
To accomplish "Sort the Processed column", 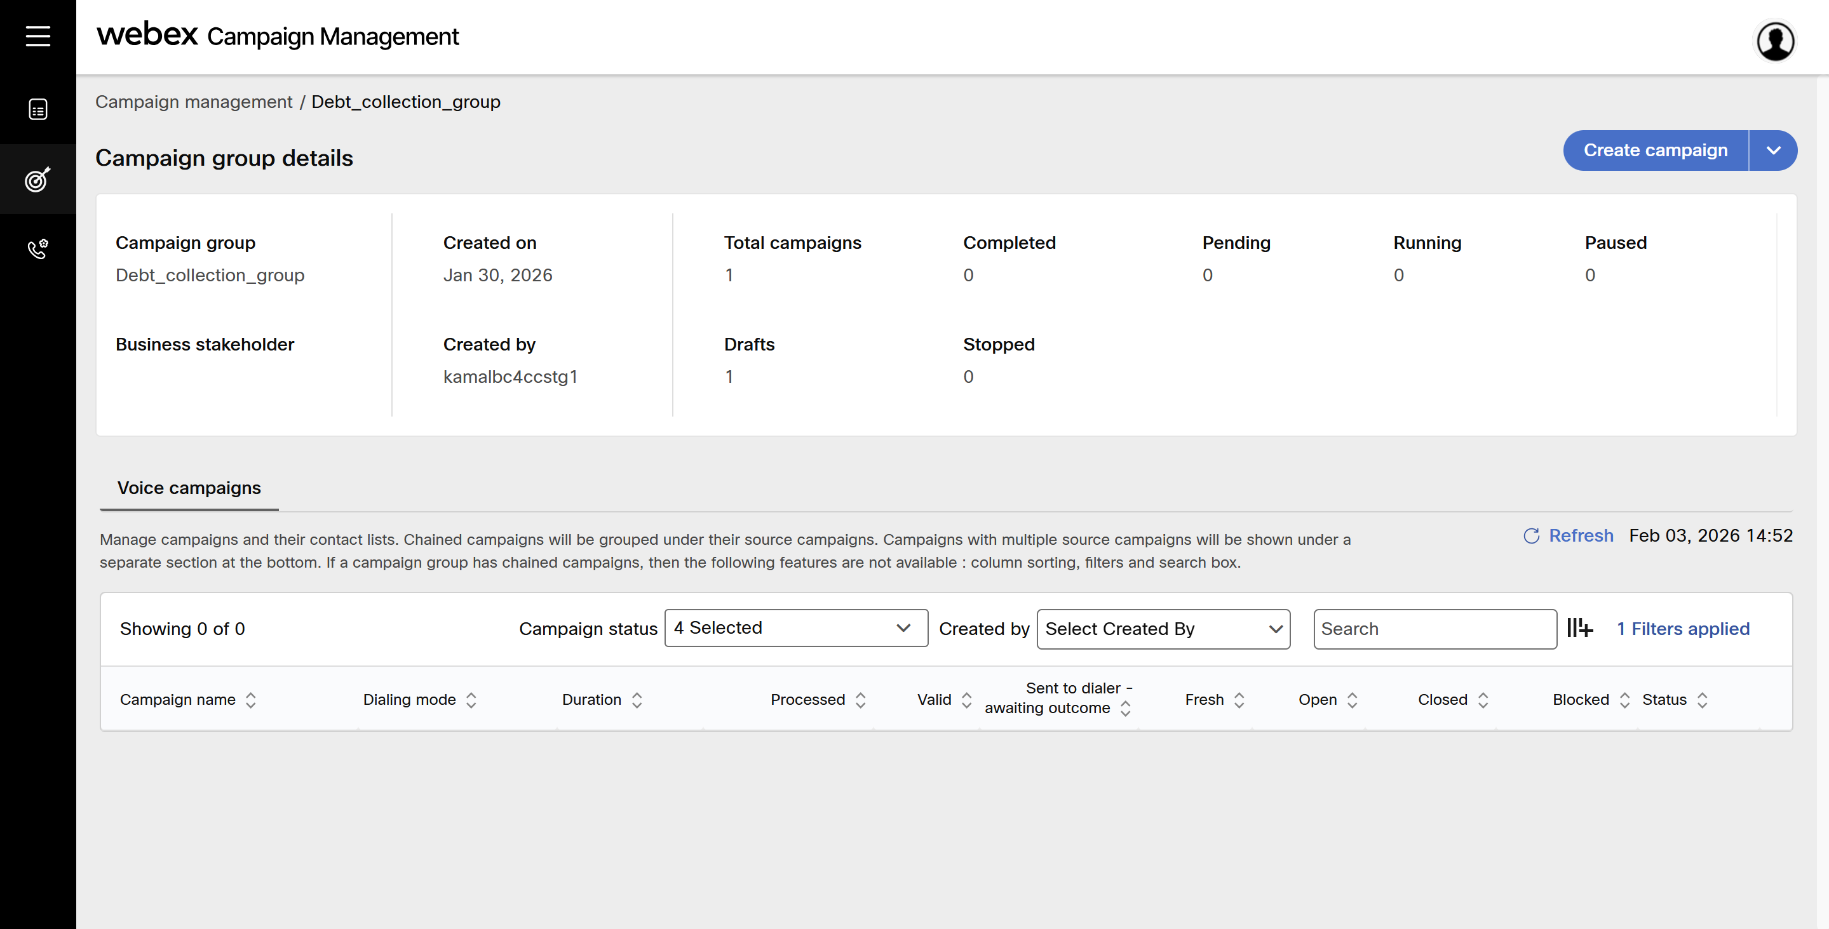I will coord(861,700).
